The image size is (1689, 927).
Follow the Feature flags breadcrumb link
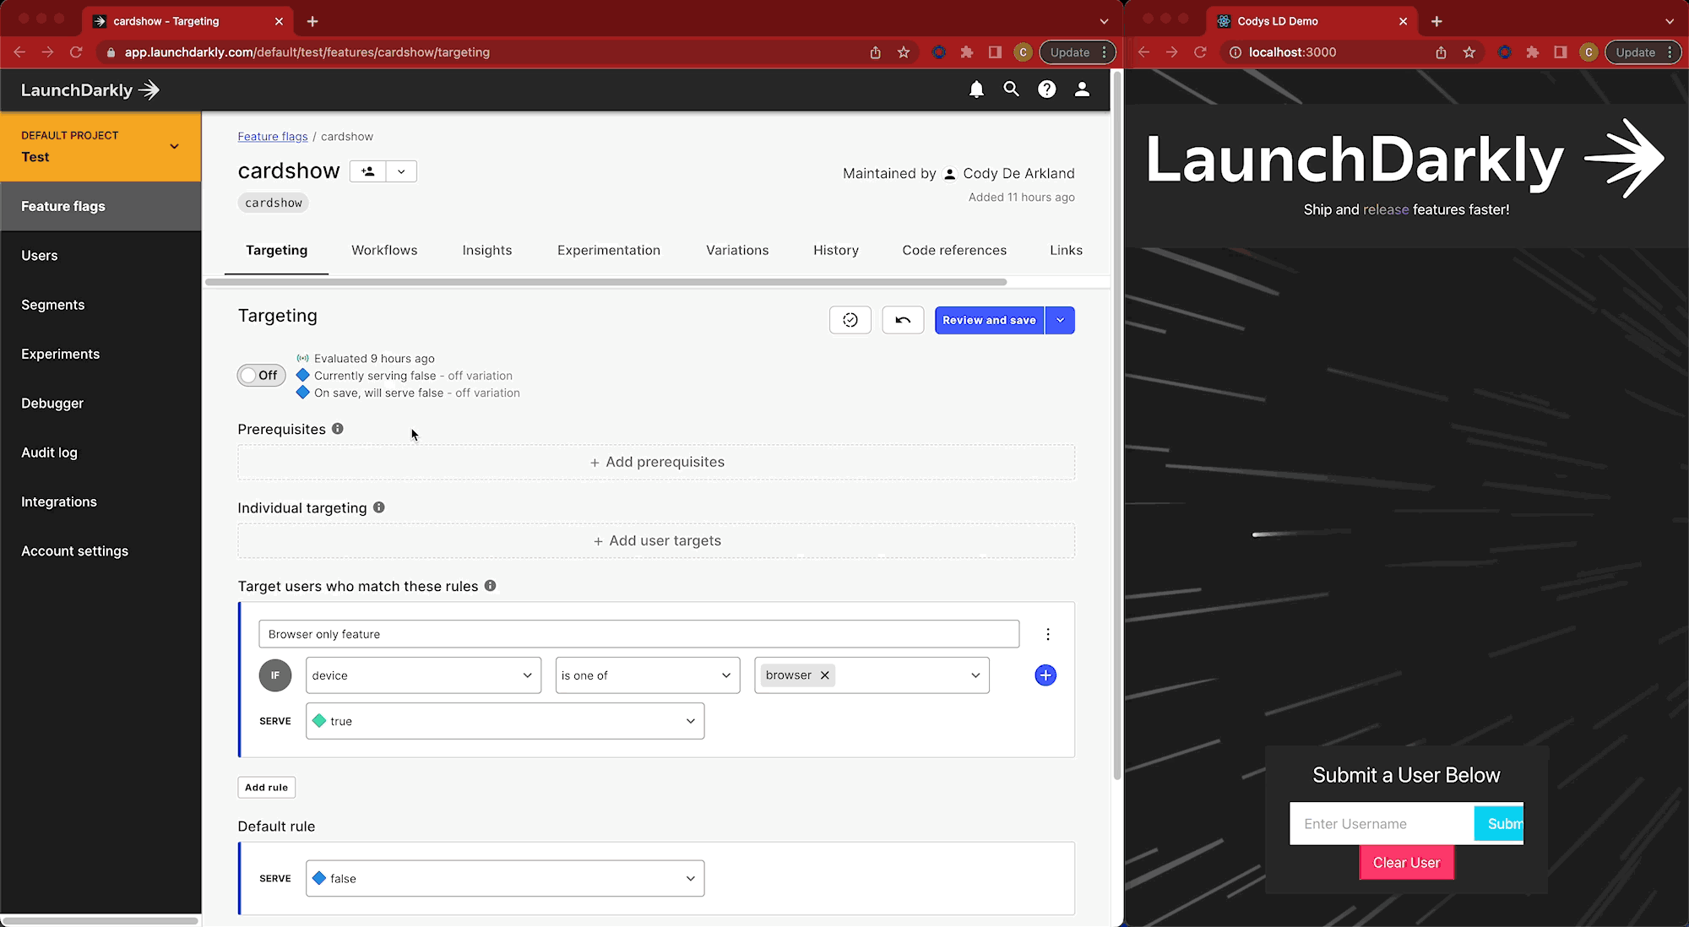pyautogui.click(x=273, y=136)
